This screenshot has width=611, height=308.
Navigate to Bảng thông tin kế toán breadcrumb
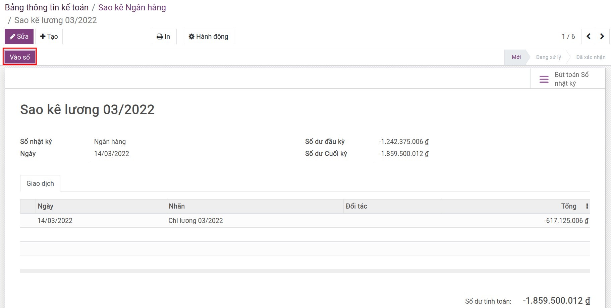(47, 7)
